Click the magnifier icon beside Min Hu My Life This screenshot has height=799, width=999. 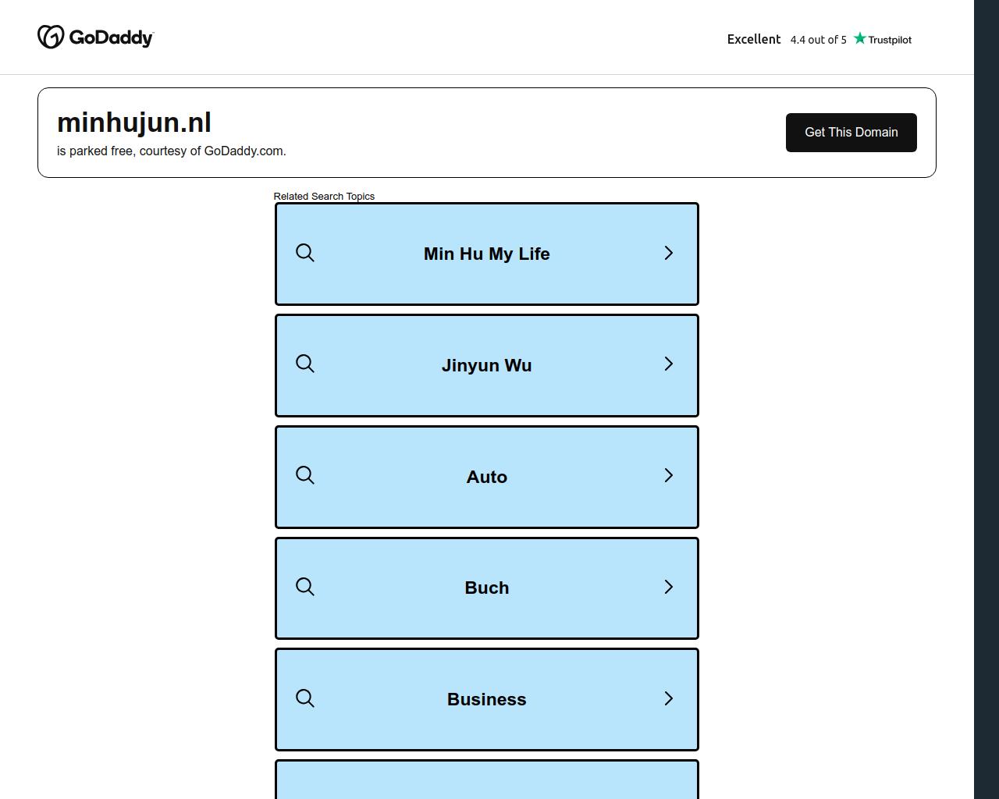click(x=305, y=253)
